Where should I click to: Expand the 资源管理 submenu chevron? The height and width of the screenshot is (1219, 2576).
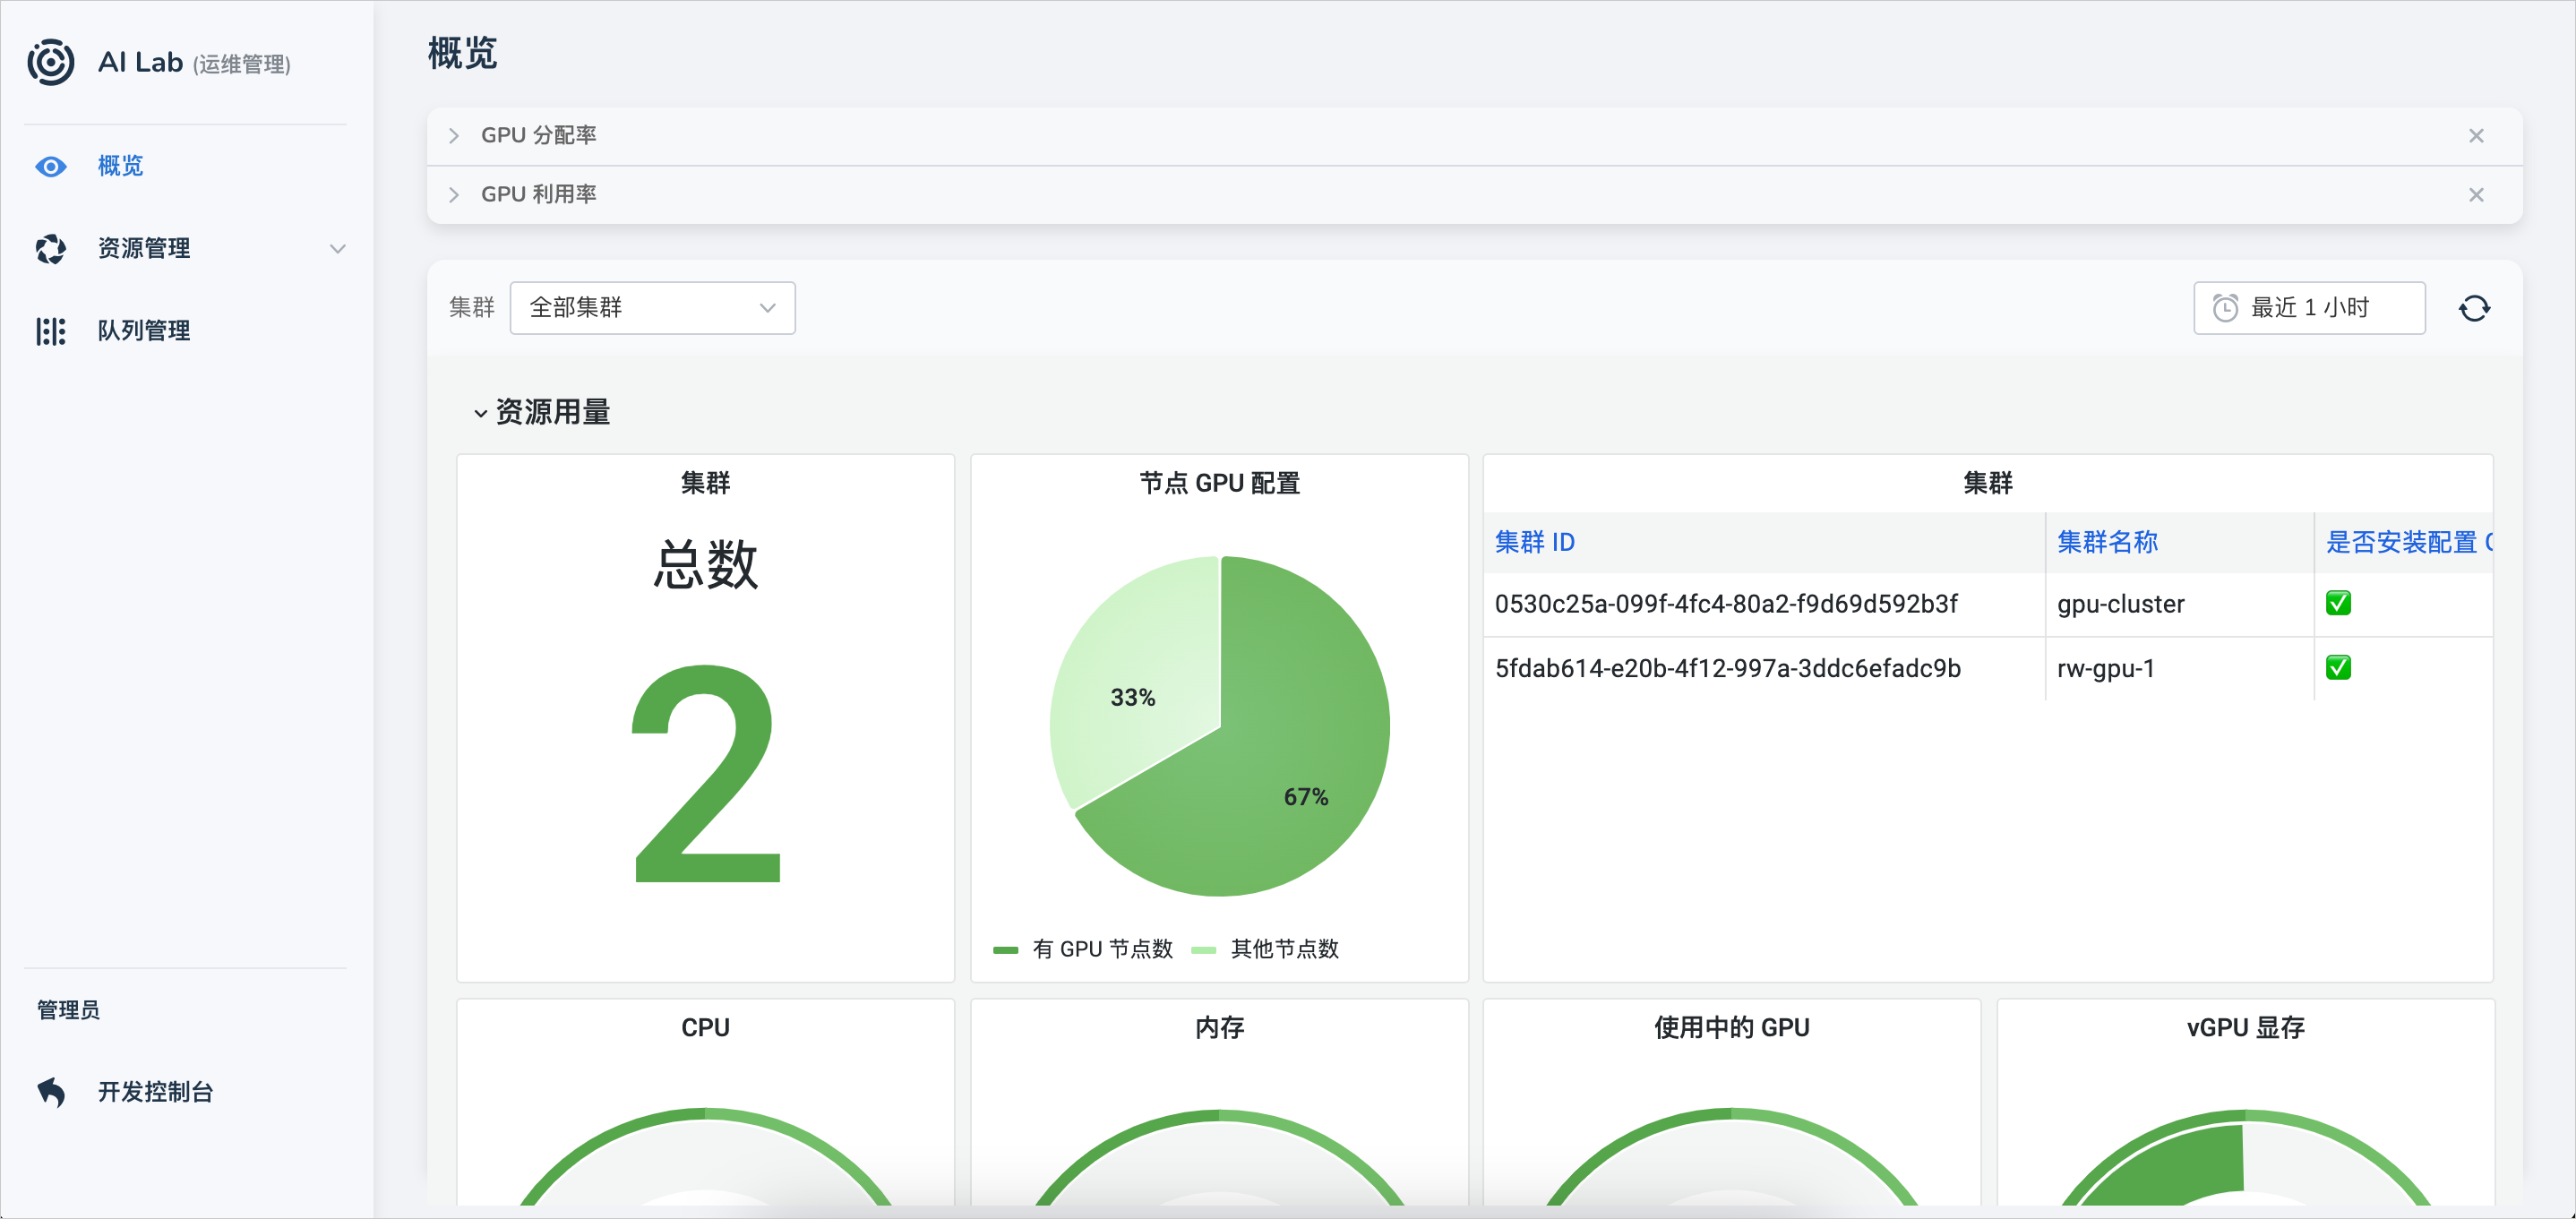click(x=338, y=249)
